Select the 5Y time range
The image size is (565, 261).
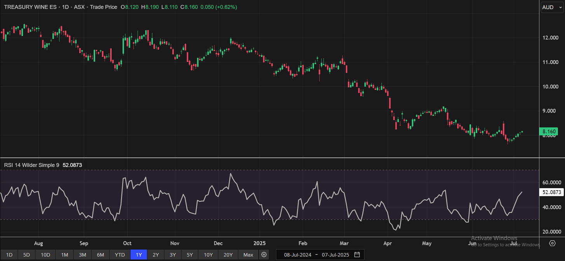(190, 255)
